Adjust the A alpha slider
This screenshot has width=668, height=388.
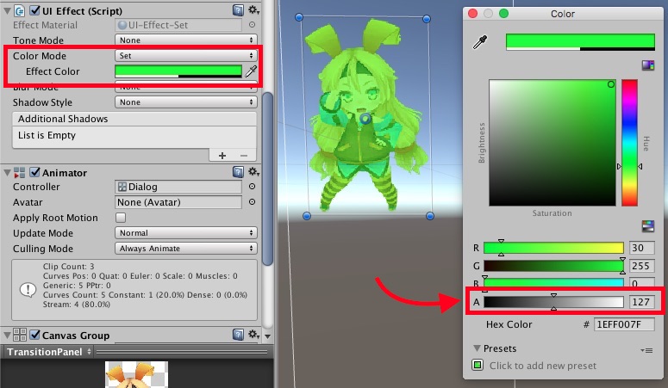point(553,302)
